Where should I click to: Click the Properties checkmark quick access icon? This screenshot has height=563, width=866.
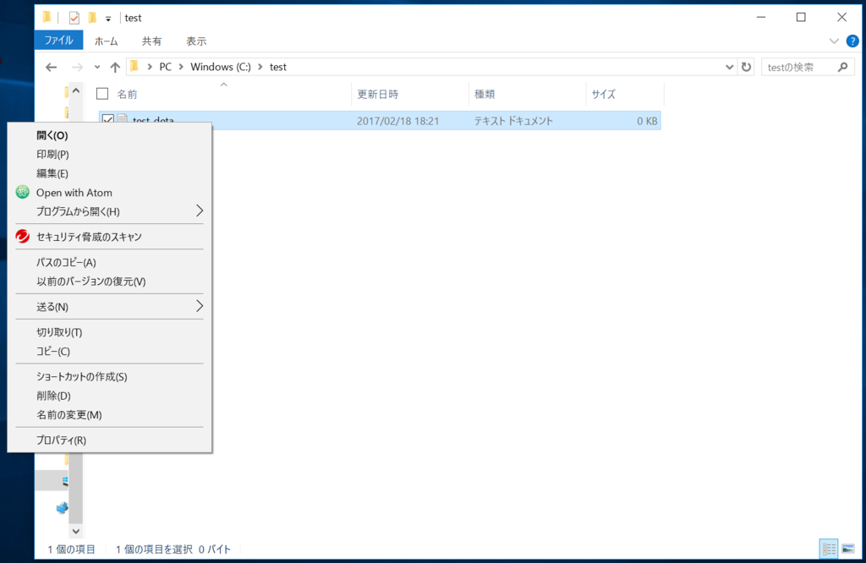[74, 19]
